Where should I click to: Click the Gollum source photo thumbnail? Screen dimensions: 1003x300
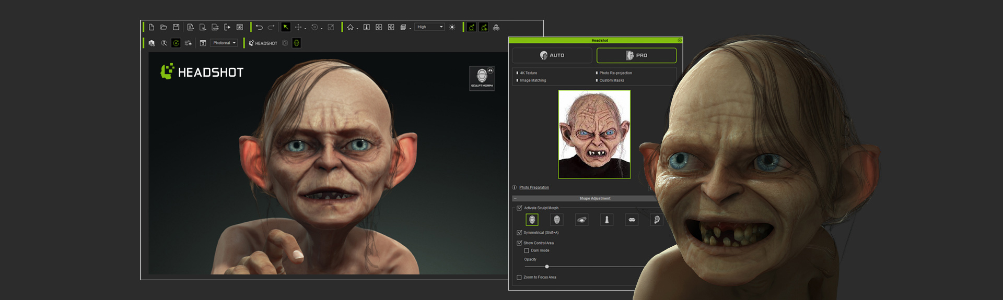[x=594, y=135]
